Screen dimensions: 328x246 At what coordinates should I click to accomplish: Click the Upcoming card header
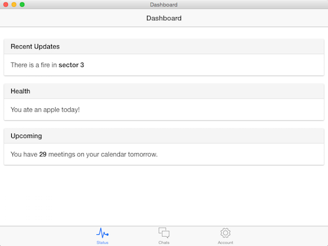(x=164, y=136)
